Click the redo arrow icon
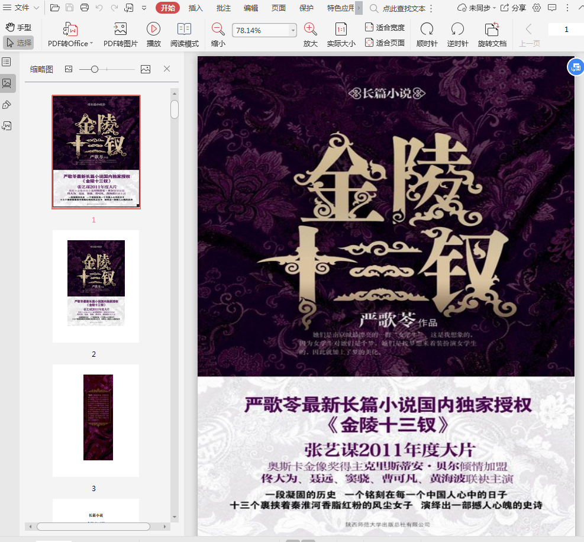The height and width of the screenshot is (542, 584). pyautogui.click(x=114, y=8)
